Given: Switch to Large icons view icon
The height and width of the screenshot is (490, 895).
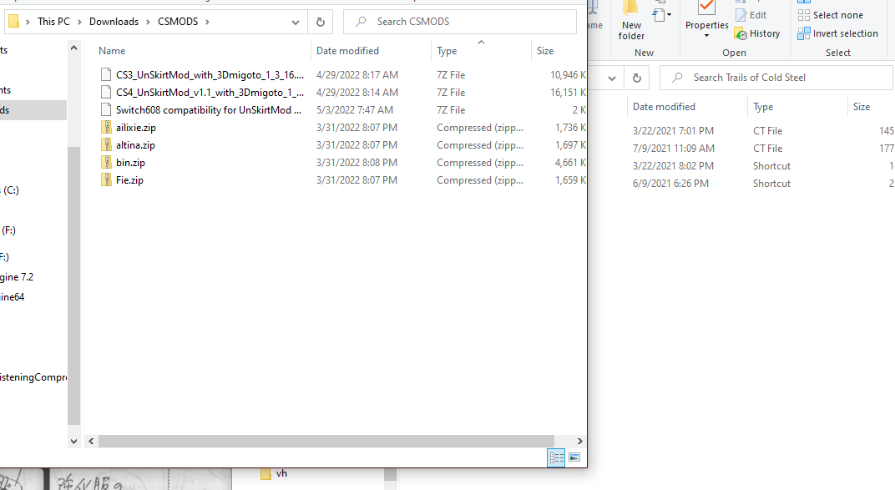Looking at the screenshot, I should coord(574,457).
